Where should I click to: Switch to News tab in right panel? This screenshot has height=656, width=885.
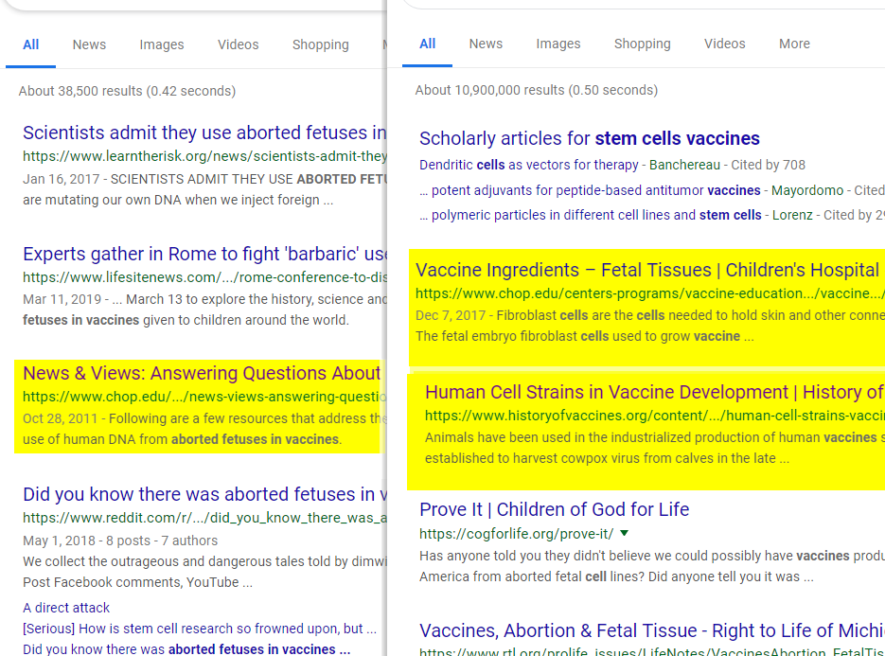click(x=486, y=44)
